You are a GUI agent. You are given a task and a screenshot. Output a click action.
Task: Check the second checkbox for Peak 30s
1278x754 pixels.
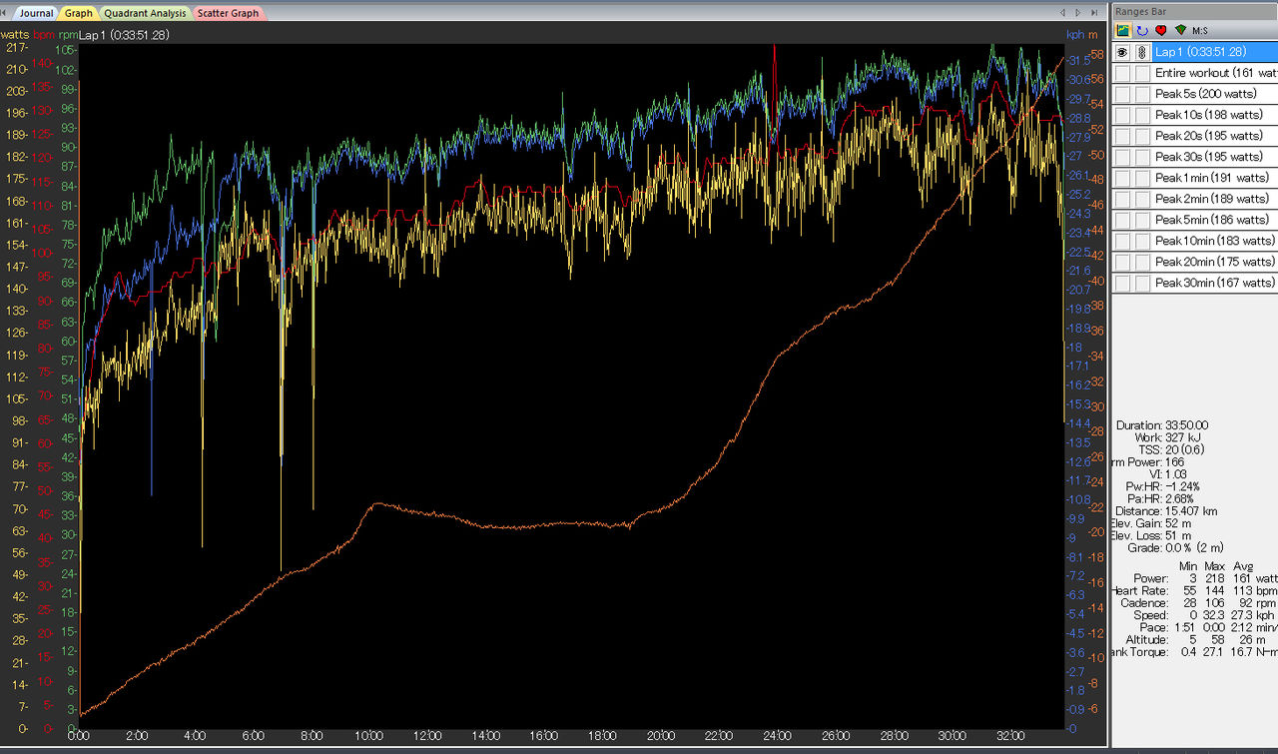tap(1142, 157)
